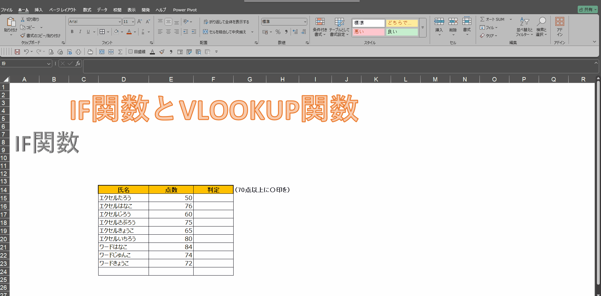This screenshot has width=601, height=296.
Task: Click the Cut scissors icon
Action: tap(23, 19)
